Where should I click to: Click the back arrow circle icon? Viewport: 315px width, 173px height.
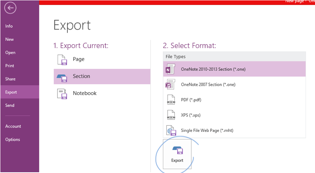(x=10, y=8)
